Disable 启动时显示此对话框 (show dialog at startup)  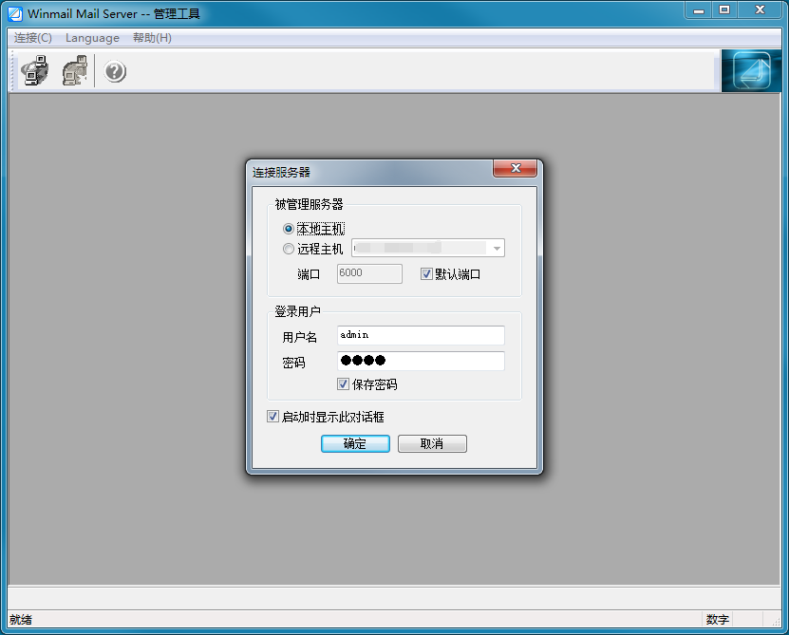(x=272, y=416)
